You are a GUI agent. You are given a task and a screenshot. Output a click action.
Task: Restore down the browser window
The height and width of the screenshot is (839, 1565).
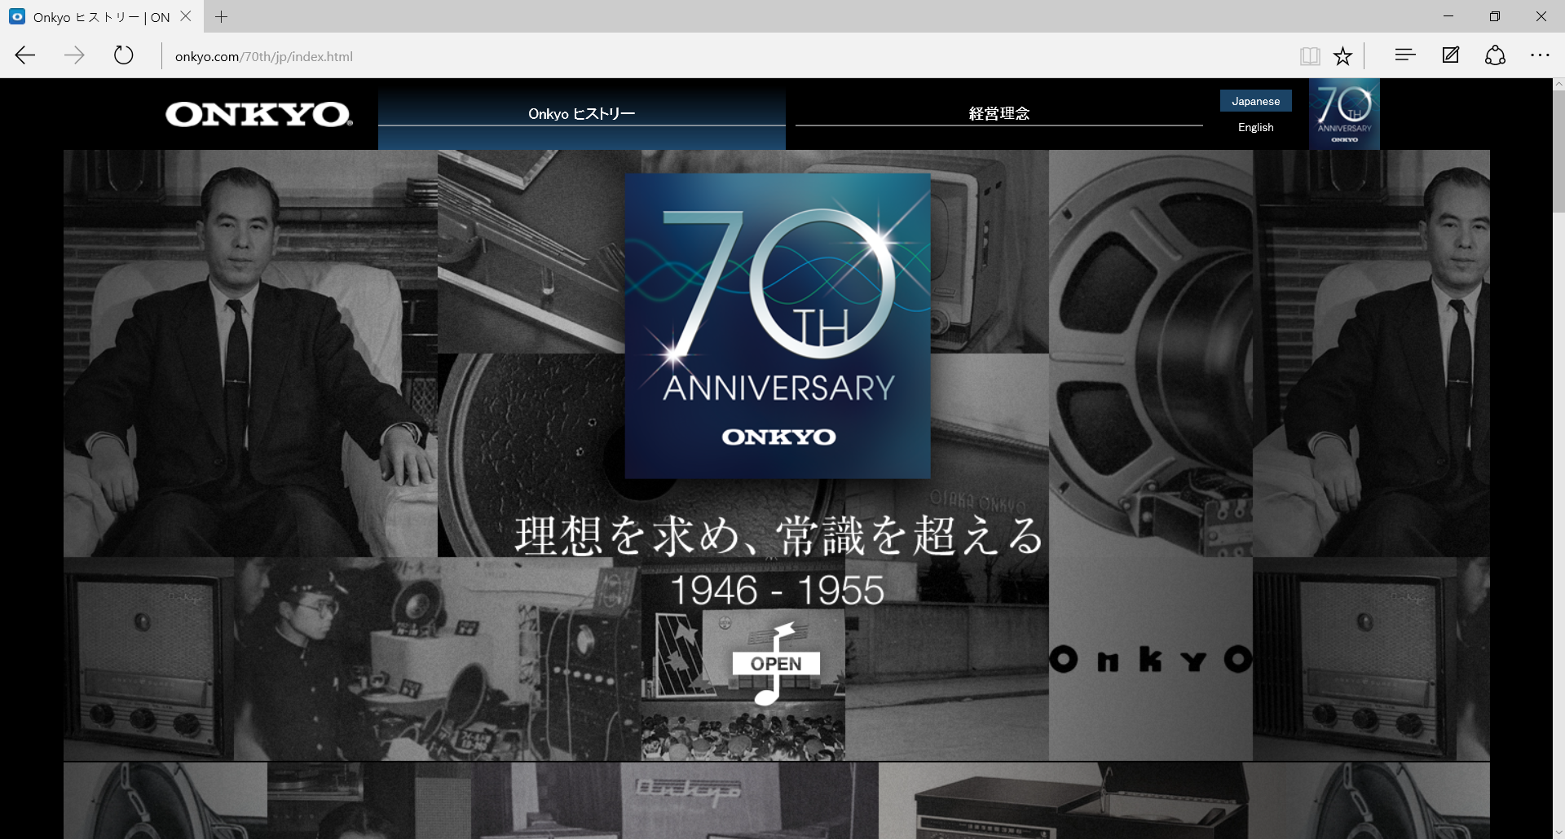1495,16
